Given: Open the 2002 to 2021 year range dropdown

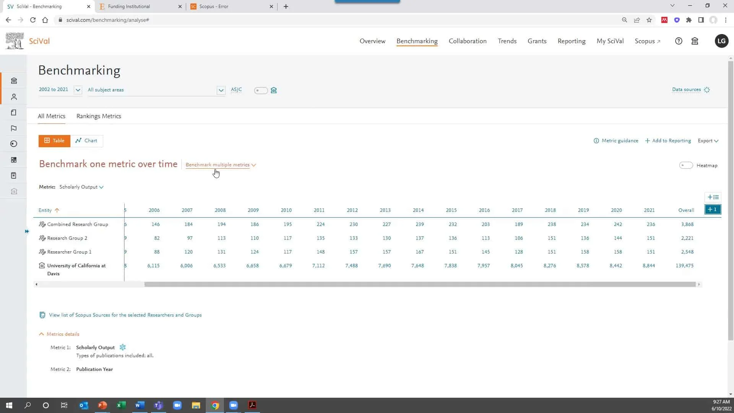Looking at the screenshot, I should pos(78,90).
